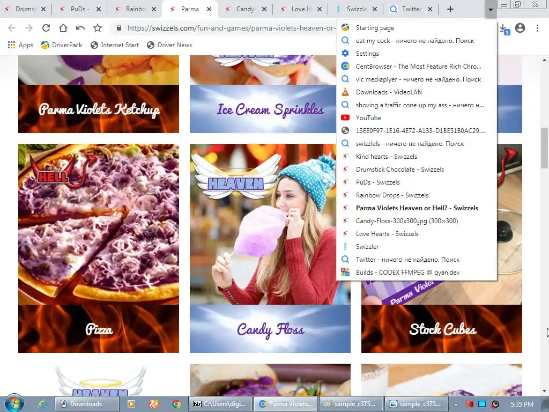Go forward using the forward arrow

[29, 28]
